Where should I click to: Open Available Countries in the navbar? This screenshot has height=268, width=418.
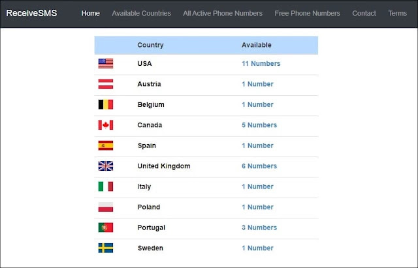pos(141,13)
